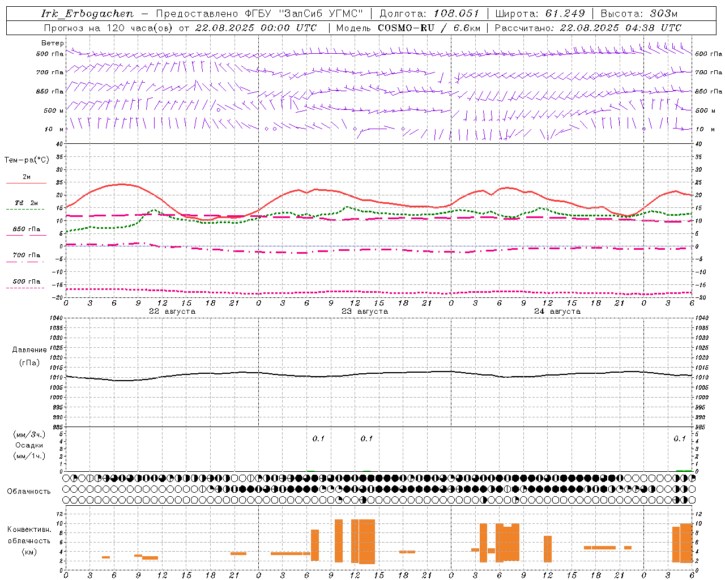The height and width of the screenshot is (580, 725).
Task: Click the 'Облачность' cloud cover label
Action: tap(29, 492)
